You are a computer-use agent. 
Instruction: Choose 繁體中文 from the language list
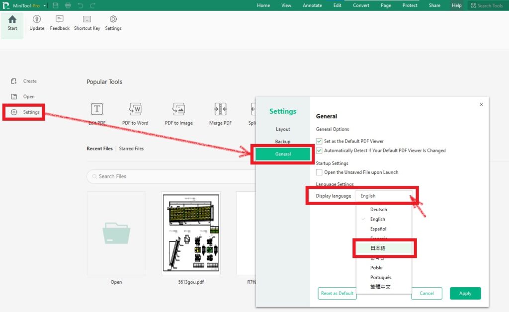coord(384,287)
